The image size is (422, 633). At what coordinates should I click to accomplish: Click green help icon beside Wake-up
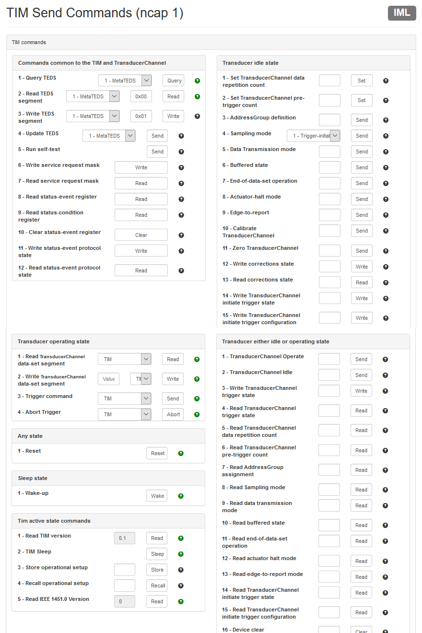[x=181, y=496]
